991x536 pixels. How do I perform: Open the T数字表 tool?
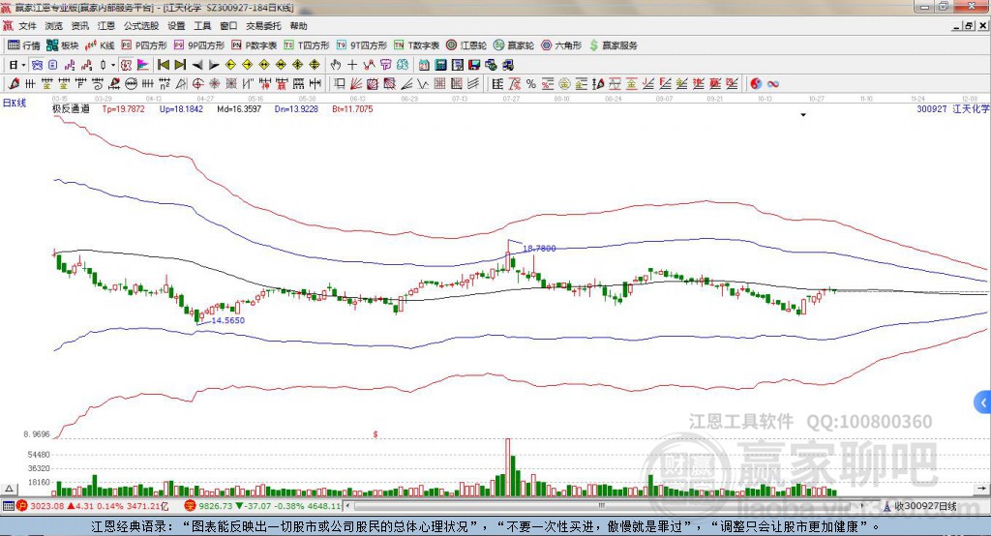point(416,45)
